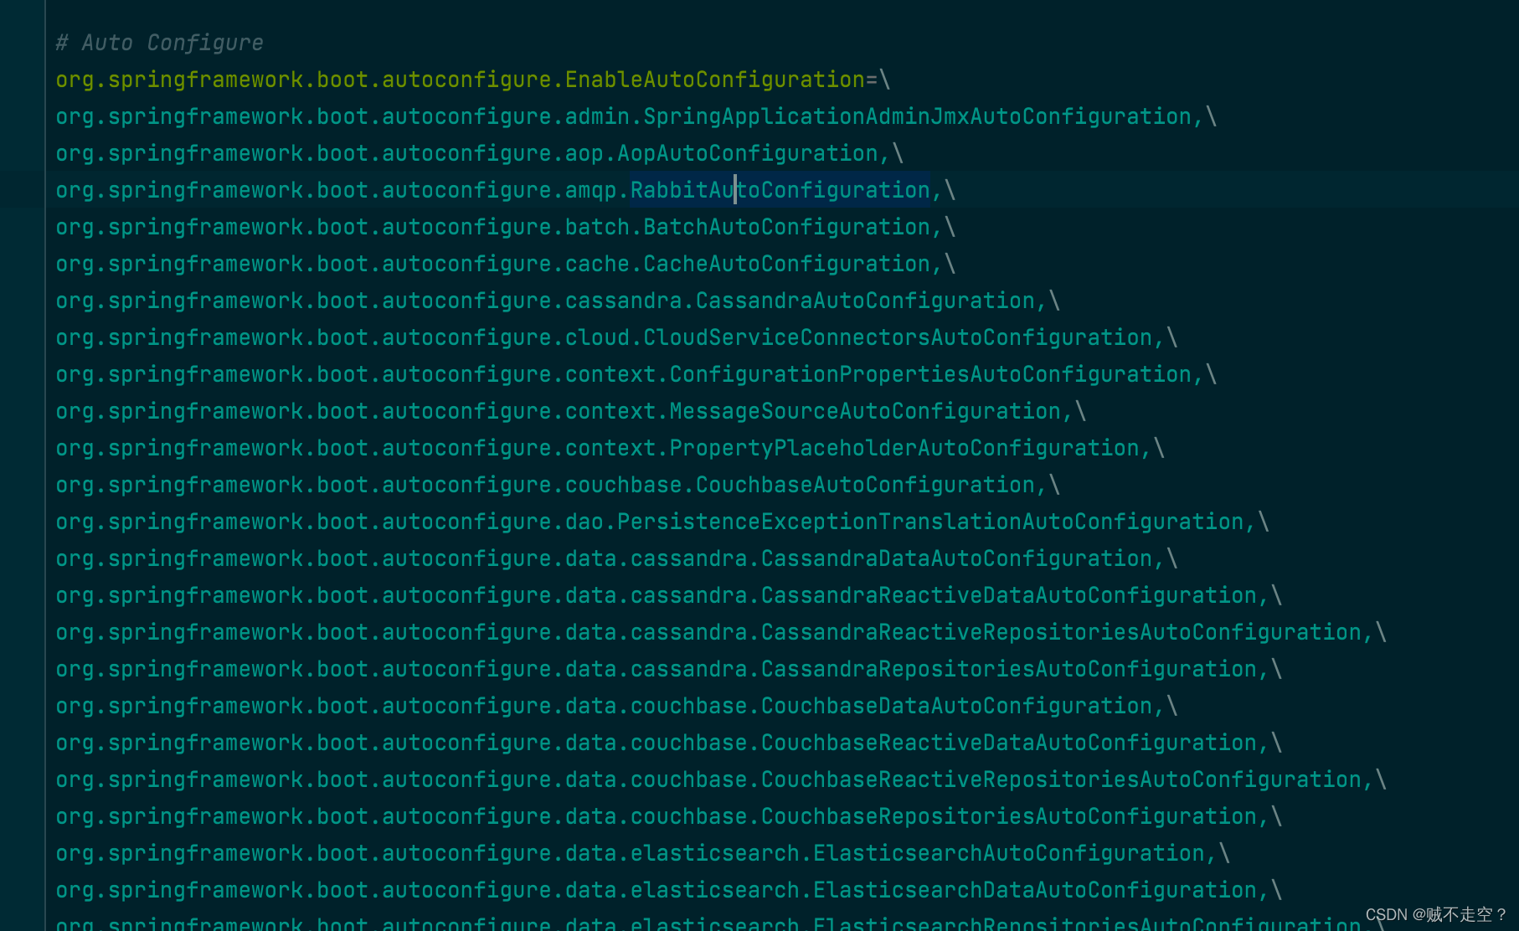This screenshot has width=1519, height=931.
Task: Click couchbase.CouchbaseAutoConfiguration line
Action: (558, 485)
